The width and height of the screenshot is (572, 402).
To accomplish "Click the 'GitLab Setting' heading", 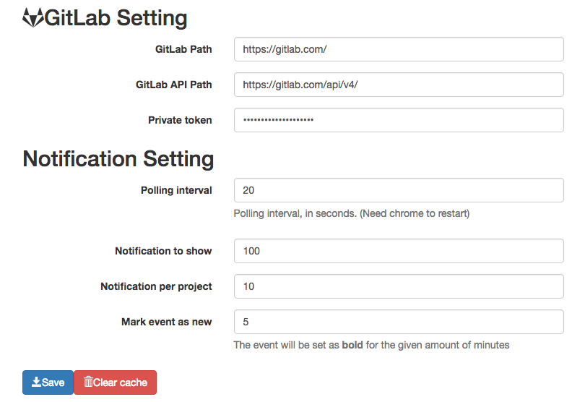I will point(116,18).
